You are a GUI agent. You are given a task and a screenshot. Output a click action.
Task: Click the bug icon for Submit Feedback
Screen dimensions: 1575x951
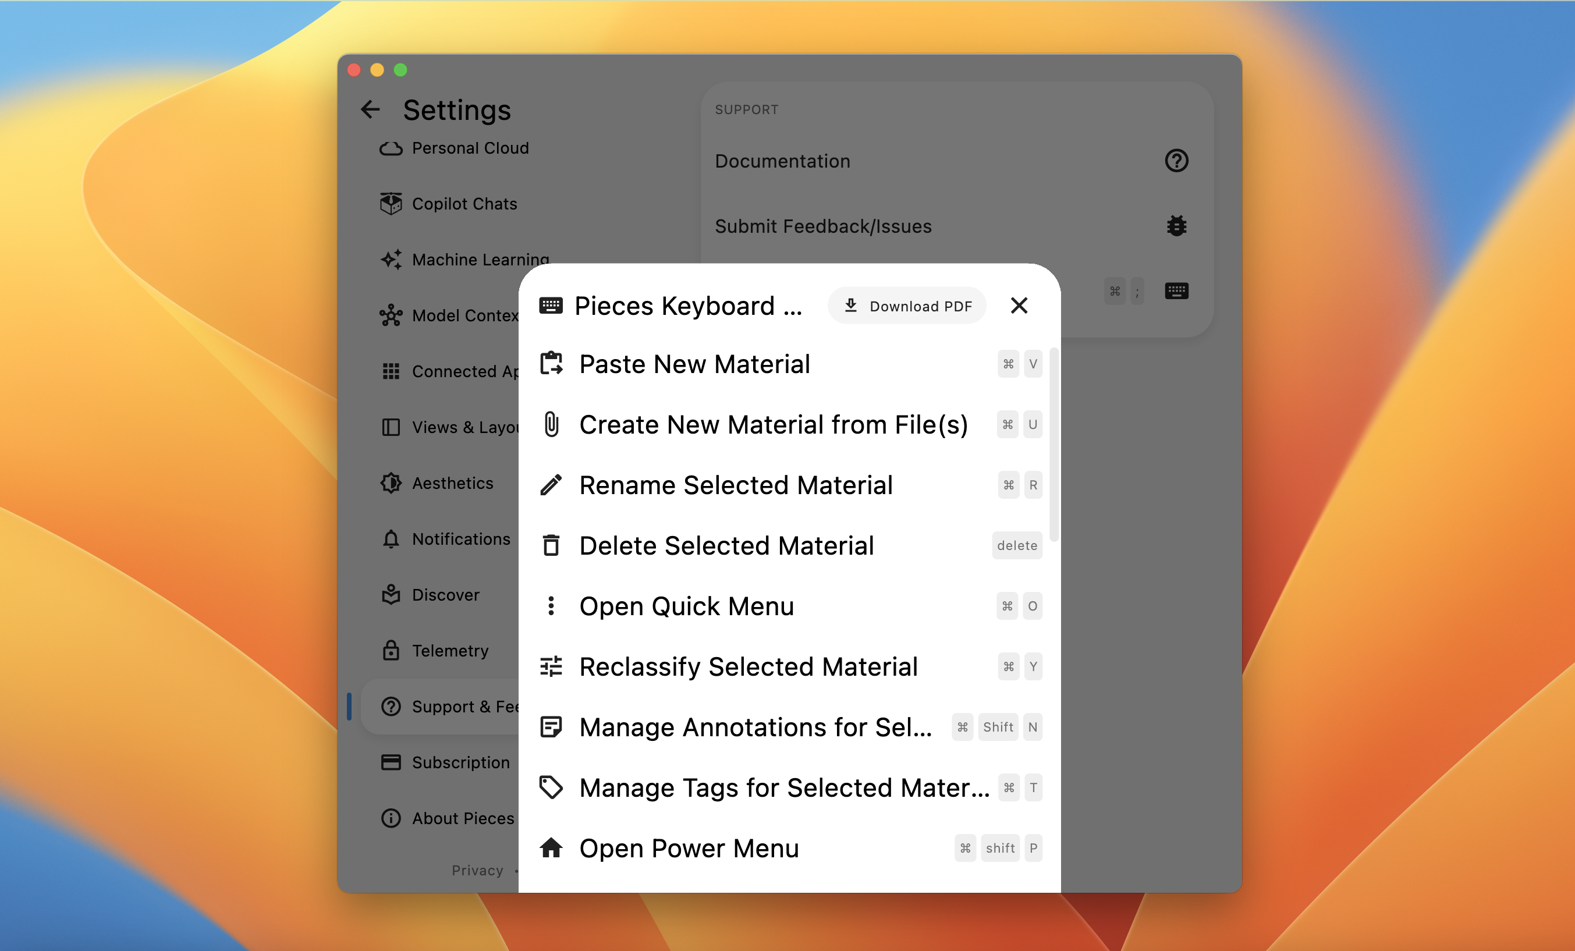click(x=1176, y=226)
